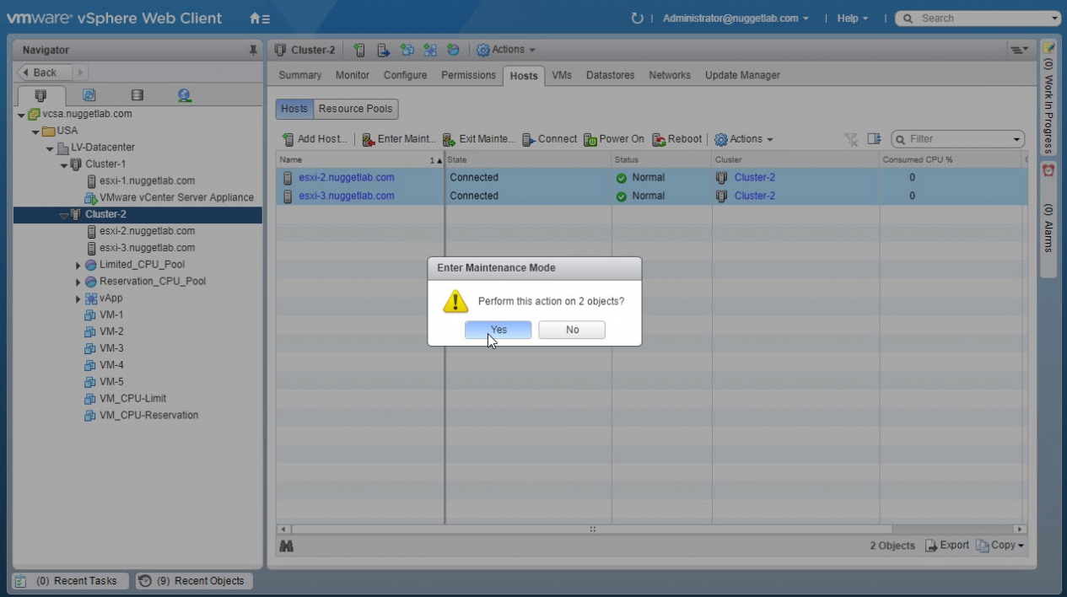Click the Reboot toolbar button
The width and height of the screenshot is (1067, 597).
(x=676, y=139)
